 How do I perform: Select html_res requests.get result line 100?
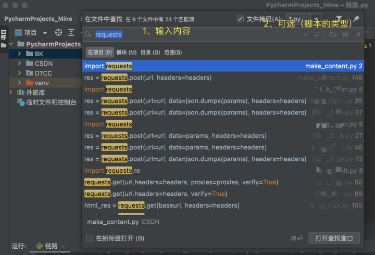[223, 205]
